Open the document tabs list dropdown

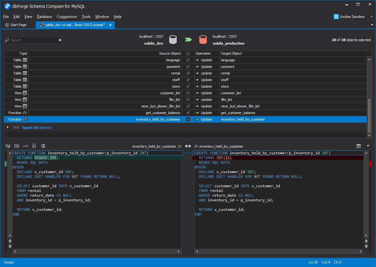coord(372,25)
